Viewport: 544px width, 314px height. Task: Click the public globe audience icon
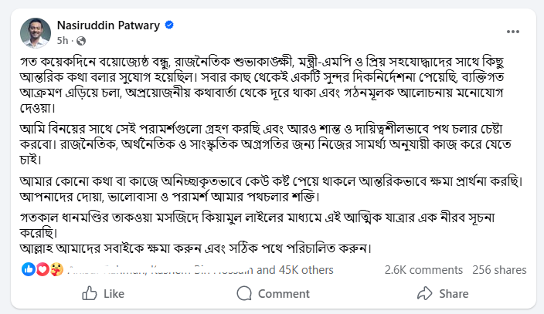81,40
